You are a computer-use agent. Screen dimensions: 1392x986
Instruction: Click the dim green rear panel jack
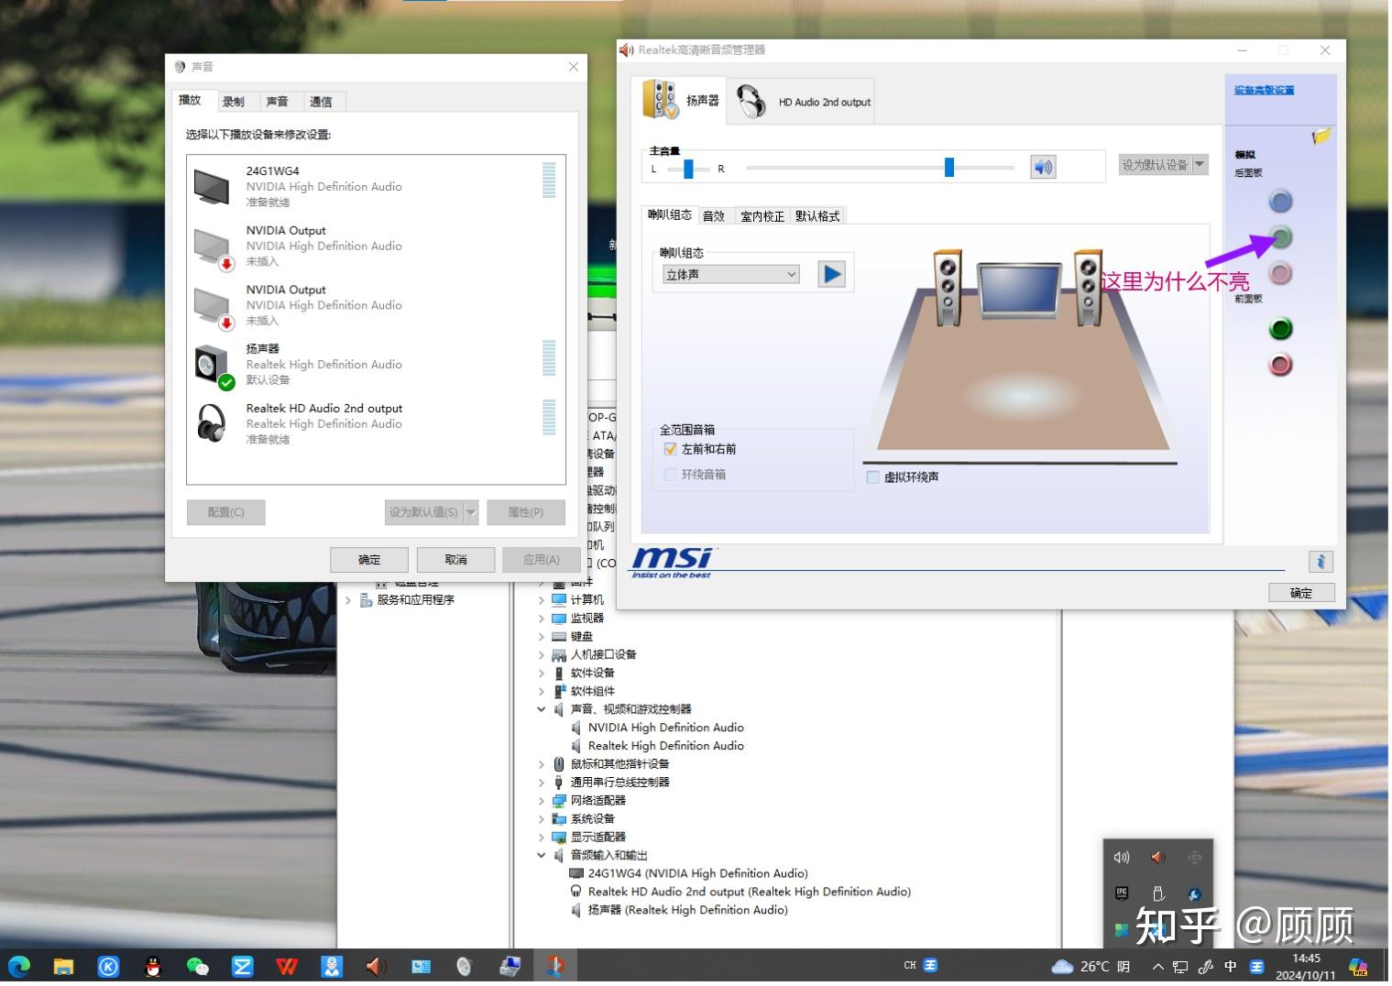point(1281,237)
